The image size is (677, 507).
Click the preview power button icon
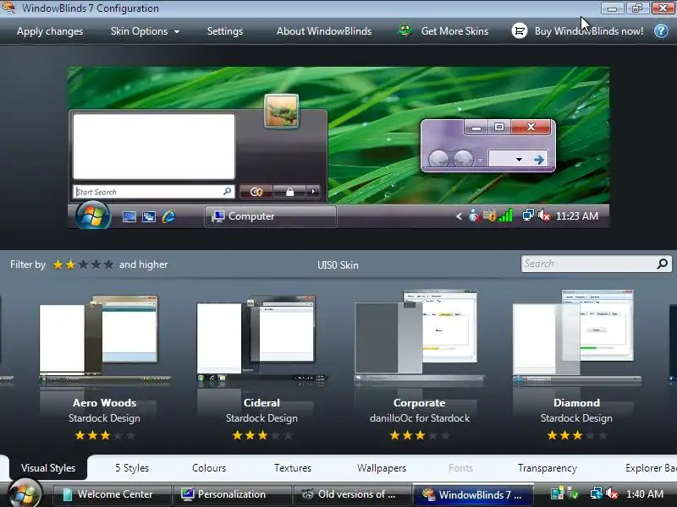(256, 192)
